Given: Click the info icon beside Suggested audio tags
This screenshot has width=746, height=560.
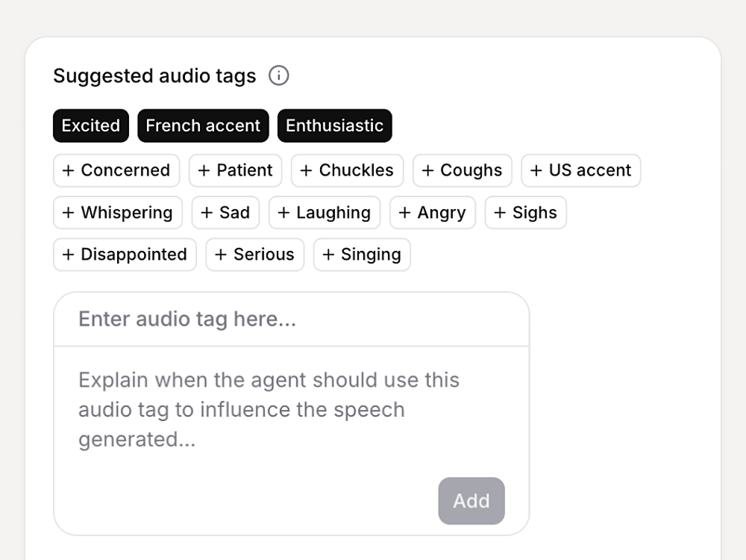Looking at the screenshot, I should point(279,75).
